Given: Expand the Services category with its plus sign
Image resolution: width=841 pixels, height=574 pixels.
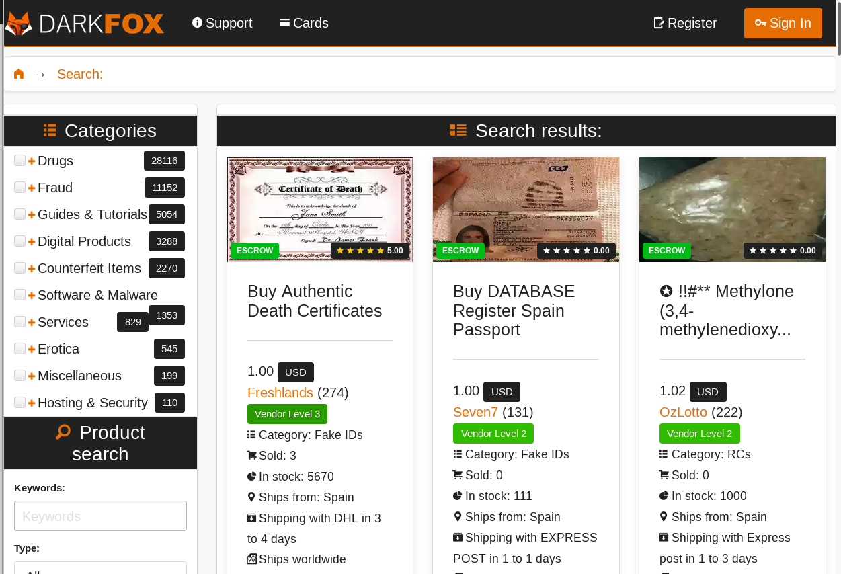Looking at the screenshot, I should tap(32, 323).
